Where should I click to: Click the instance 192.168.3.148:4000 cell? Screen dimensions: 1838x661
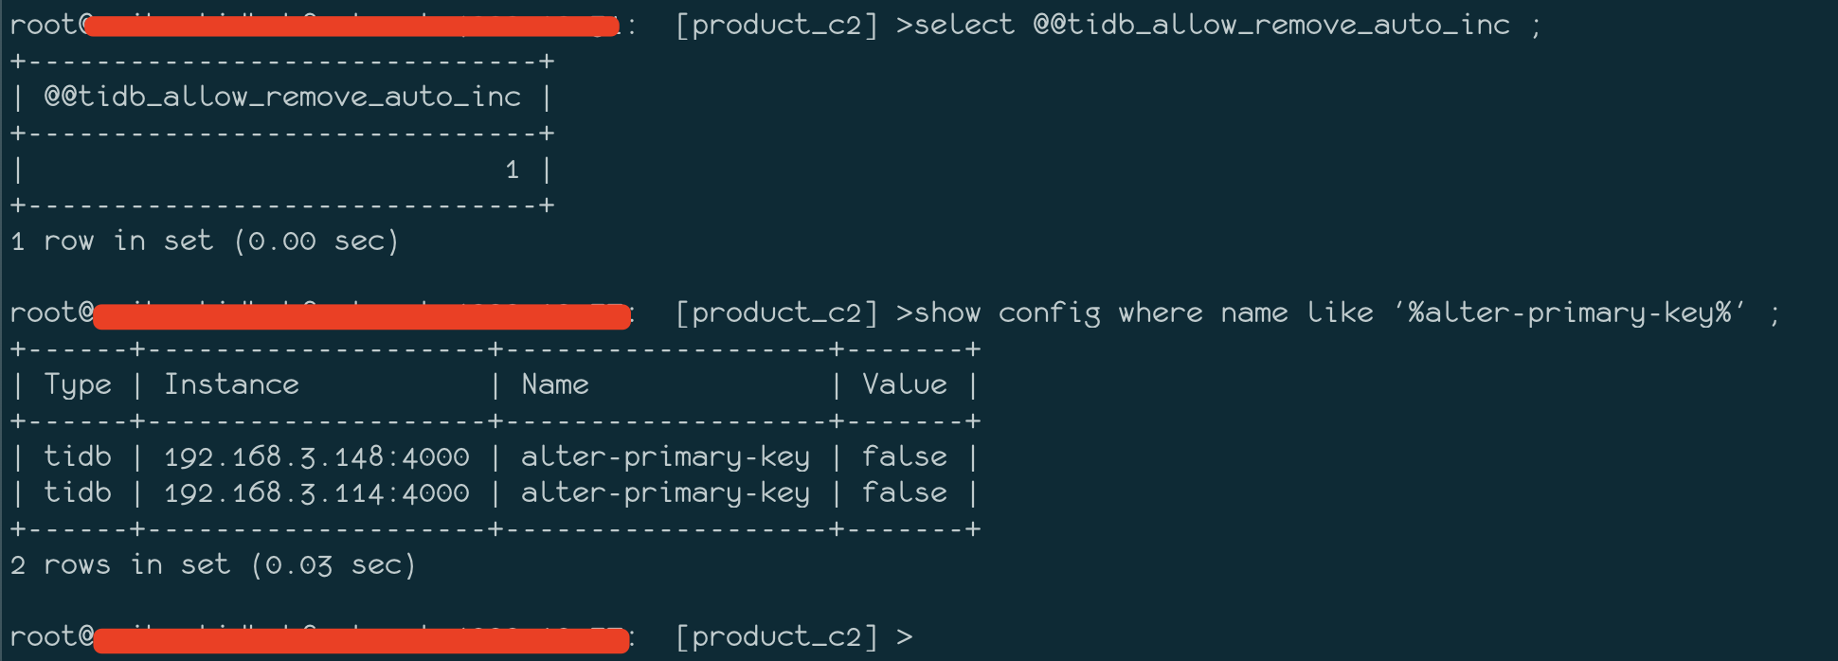(x=316, y=457)
